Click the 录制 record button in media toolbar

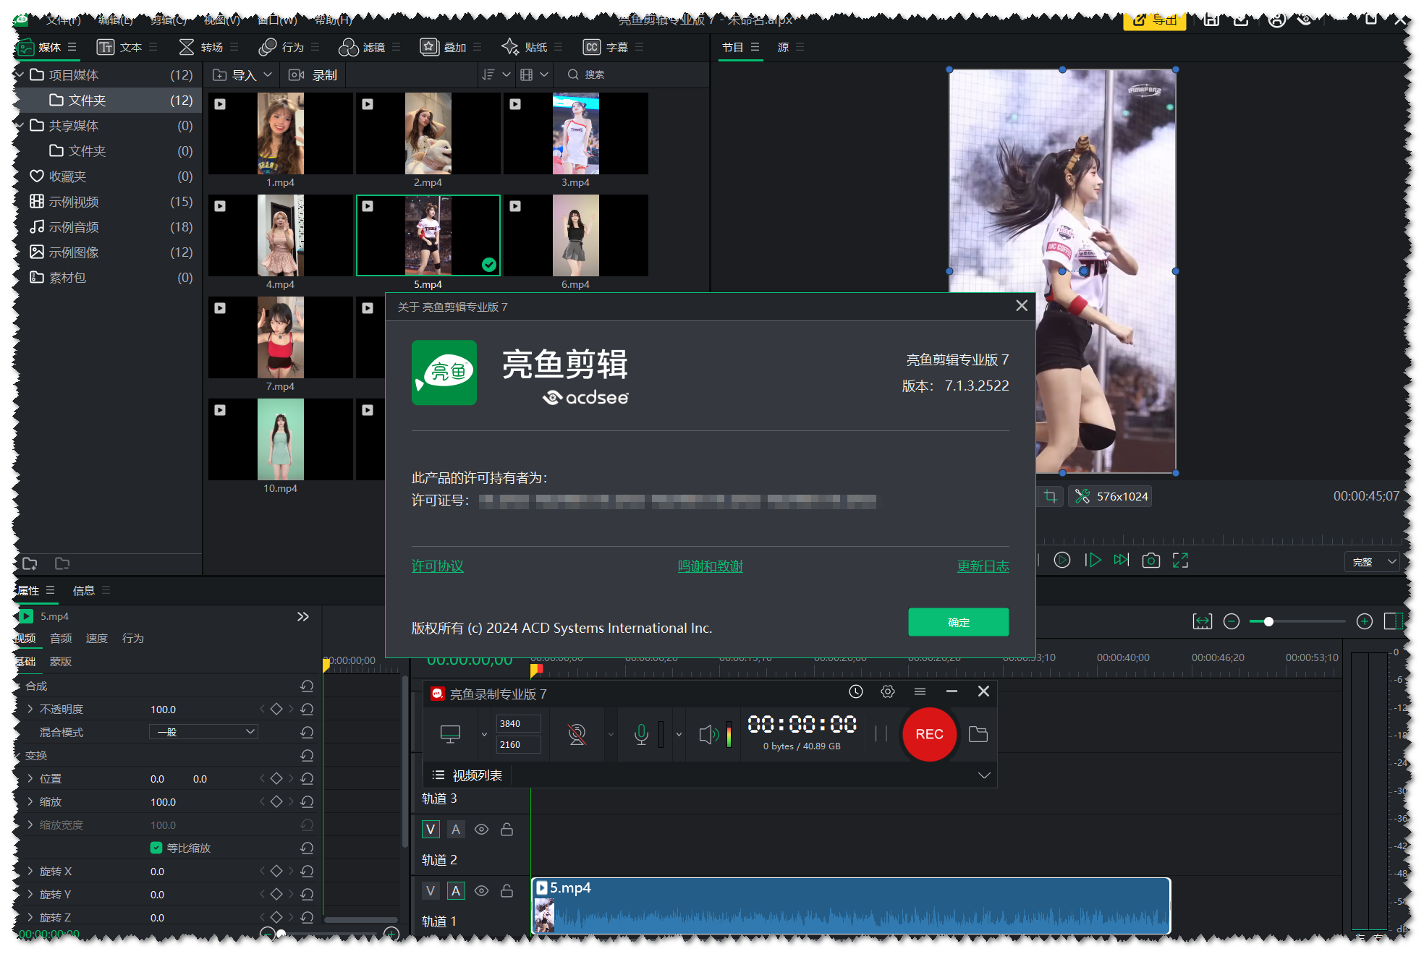pyautogui.click(x=313, y=74)
